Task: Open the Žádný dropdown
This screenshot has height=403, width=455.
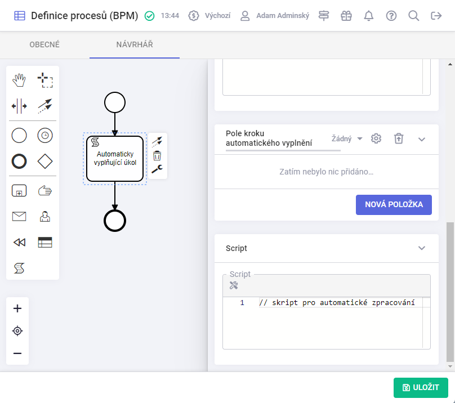Action: pos(347,138)
